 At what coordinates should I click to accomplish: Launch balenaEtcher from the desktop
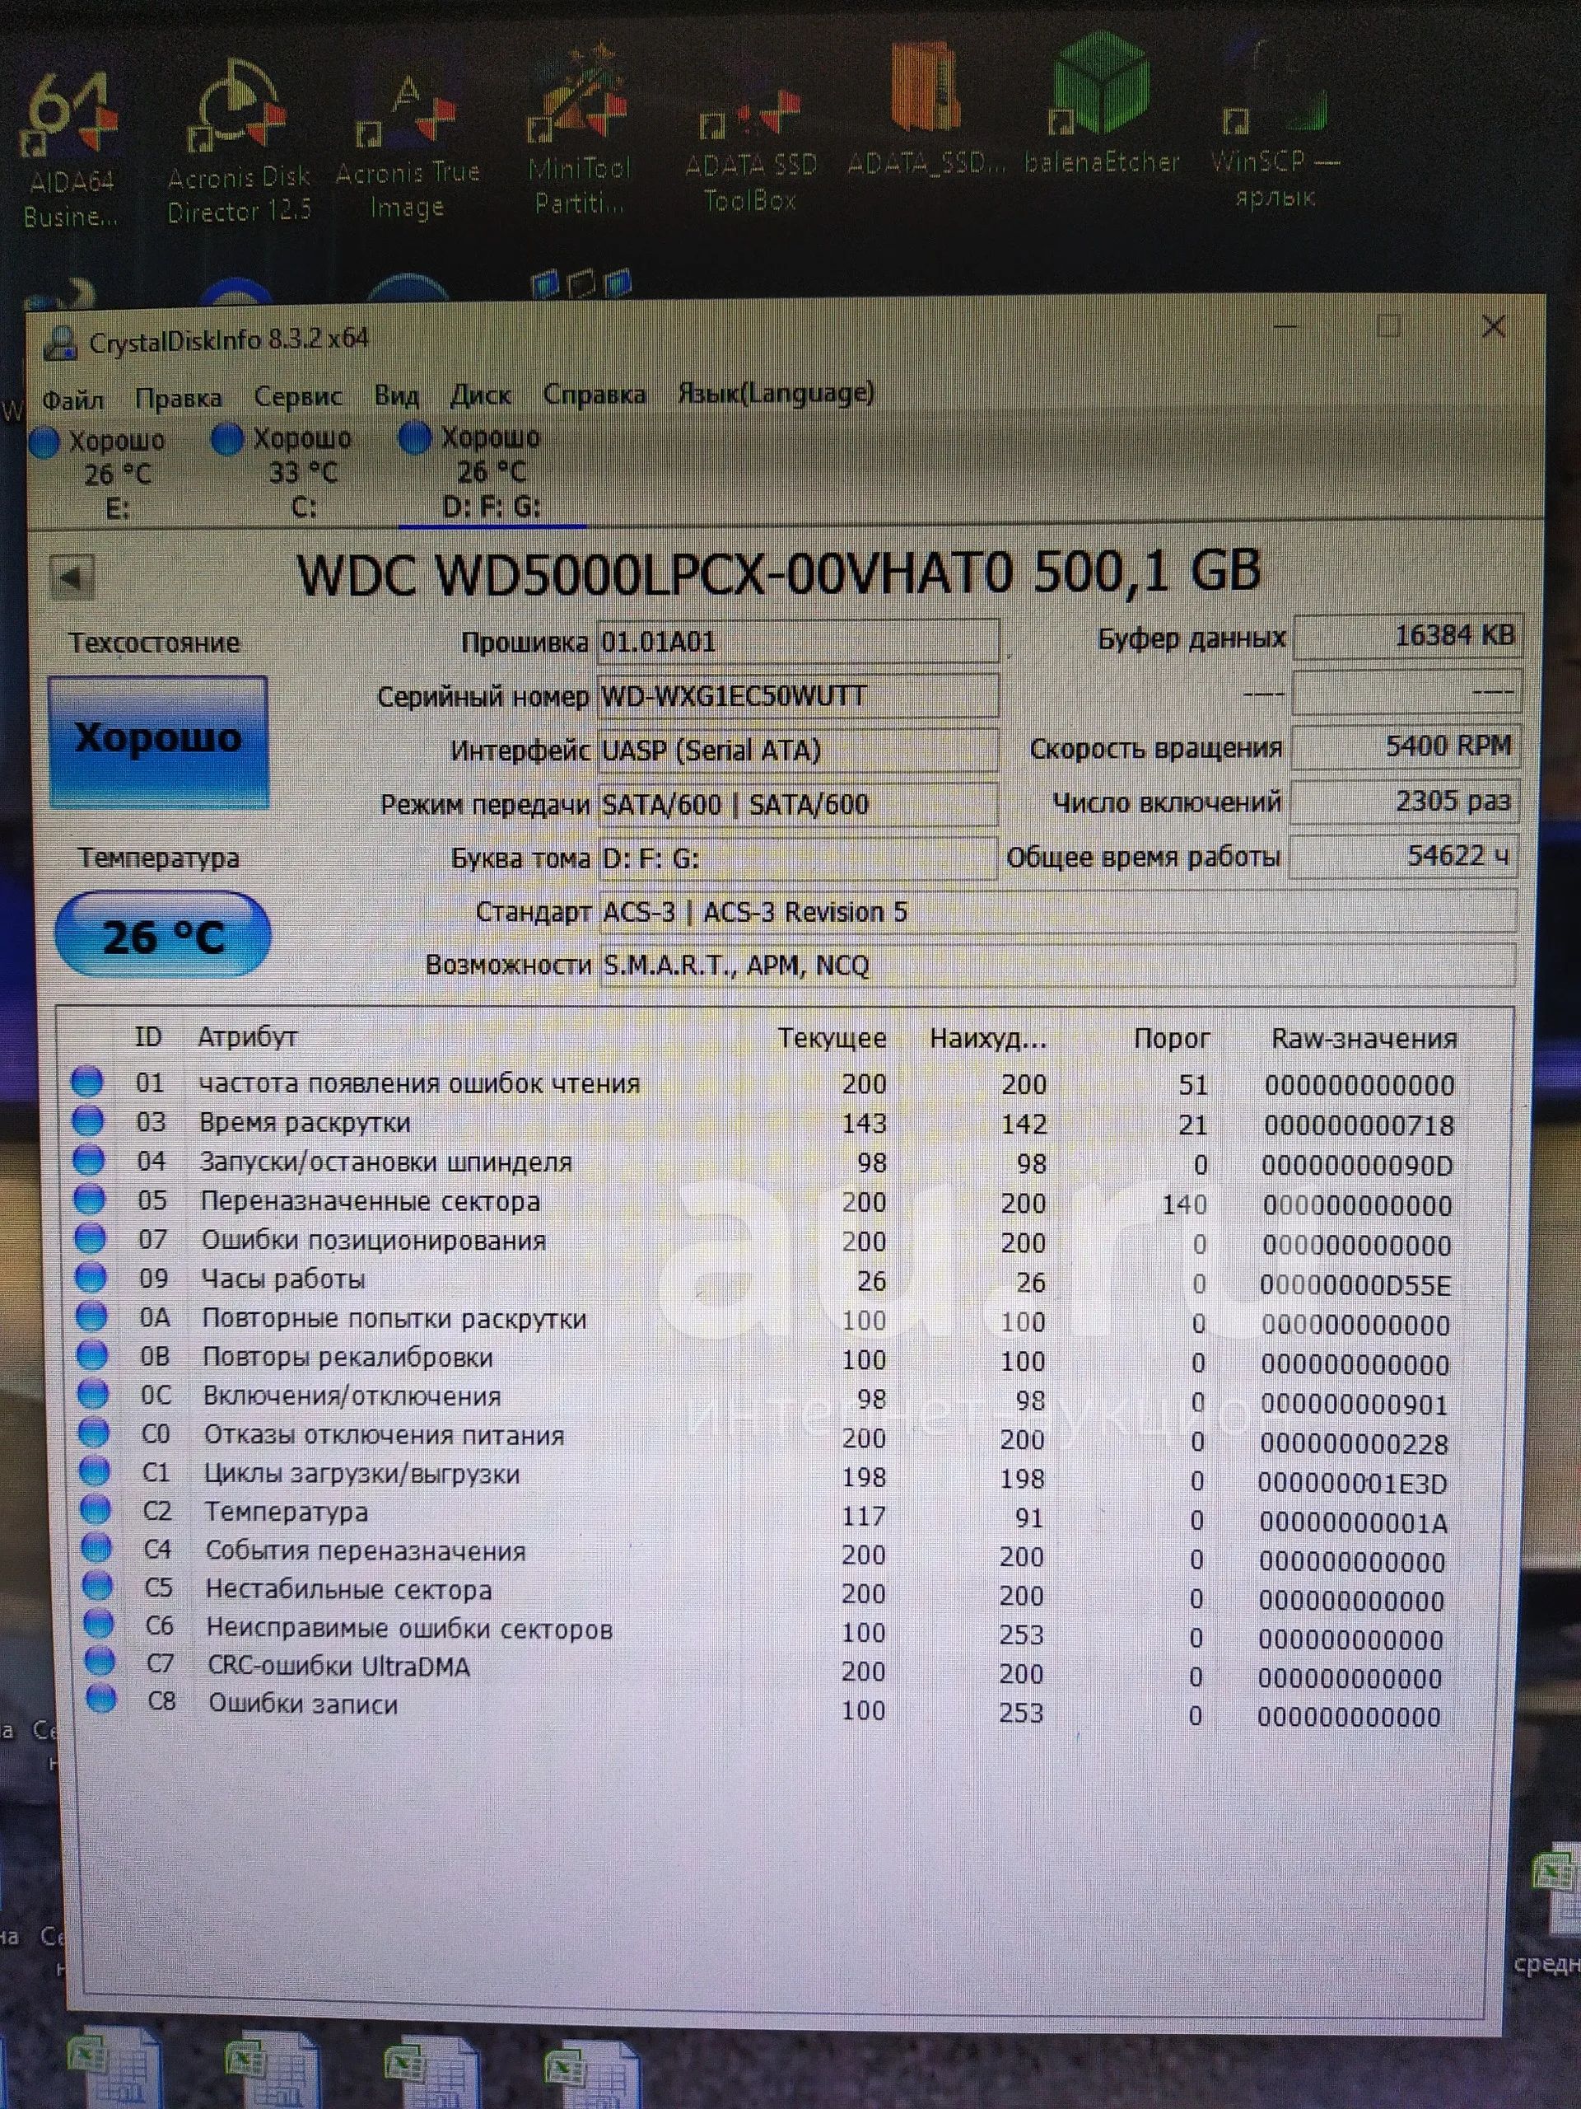(x=1101, y=105)
